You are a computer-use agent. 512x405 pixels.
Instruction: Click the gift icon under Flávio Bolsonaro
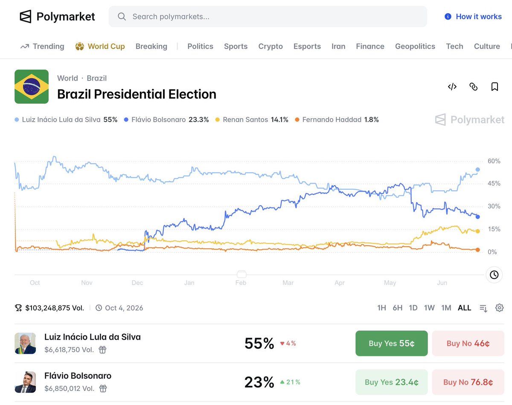click(x=102, y=388)
